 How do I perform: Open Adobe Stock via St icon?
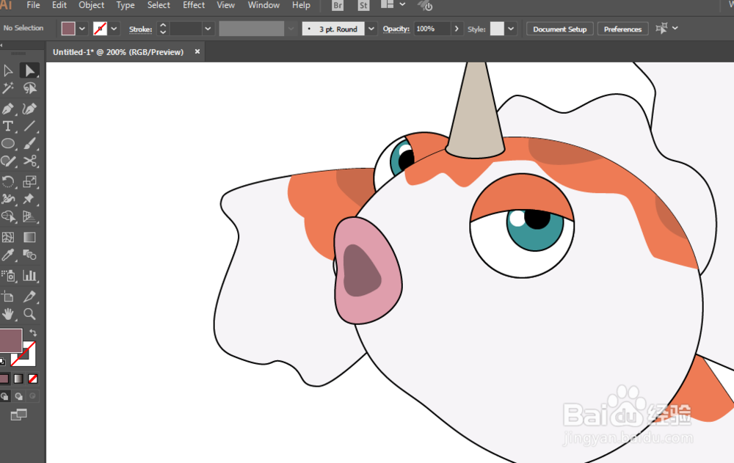363,6
